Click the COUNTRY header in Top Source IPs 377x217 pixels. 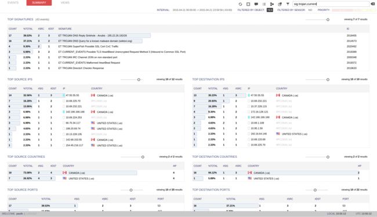[x=97, y=89]
